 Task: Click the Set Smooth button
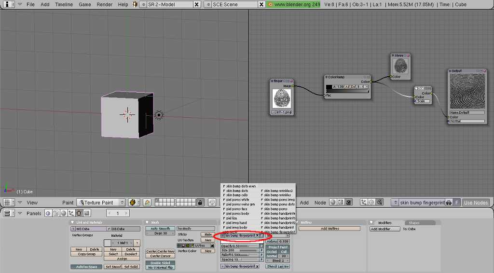coord(113,267)
